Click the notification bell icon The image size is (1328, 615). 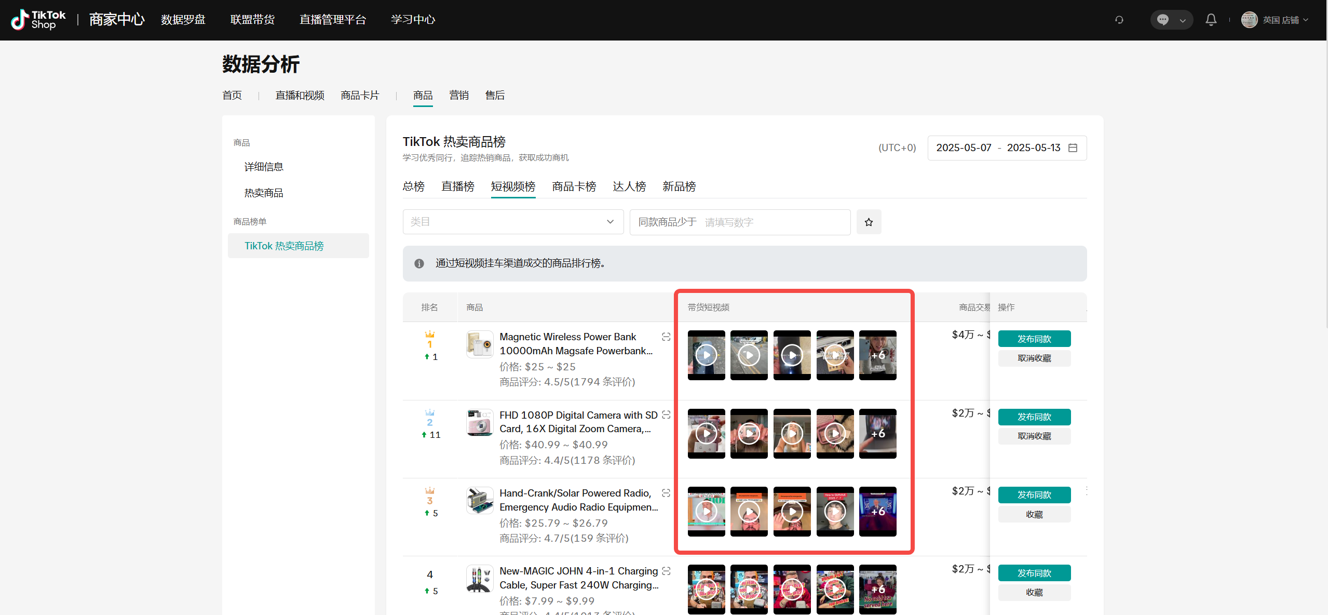click(x=1211, y=20)
